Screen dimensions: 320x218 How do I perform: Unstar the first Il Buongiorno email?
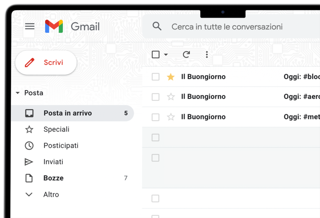click(171, 77)
